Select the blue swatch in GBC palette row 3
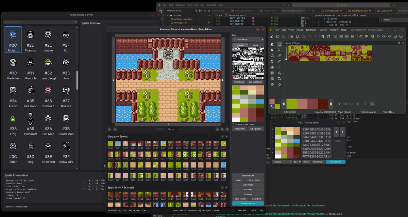 point(296,141)
